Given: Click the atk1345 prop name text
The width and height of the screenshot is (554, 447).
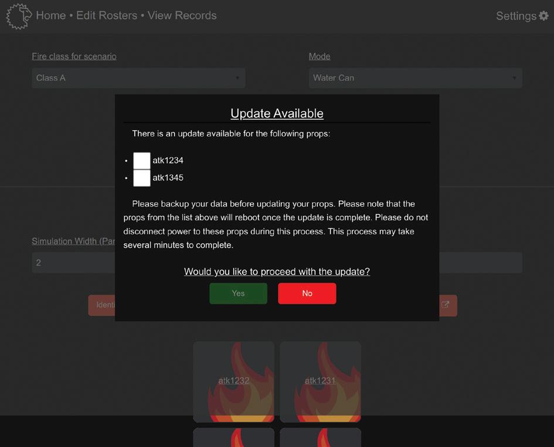Looking at the screenshot, I should coord(168,178).
